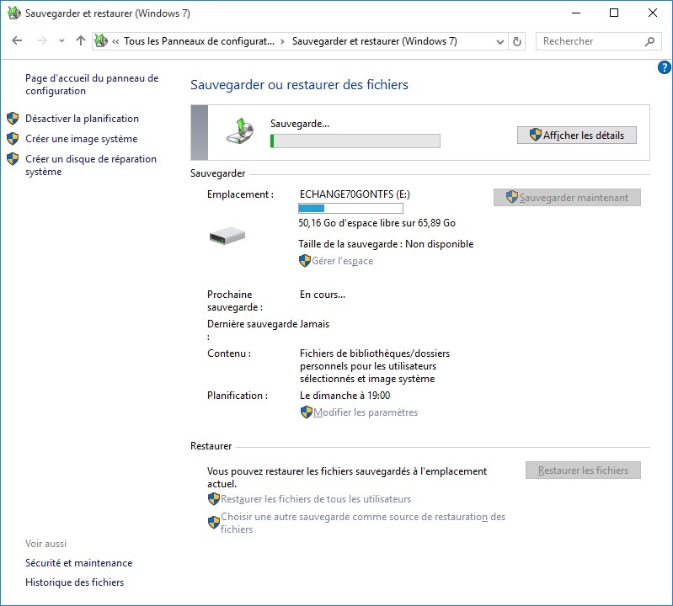Viewport: 673px width, 606px height.
Task: Click shield icon beside Choisir une autre sauvegarde
Action: coord(214,523)
